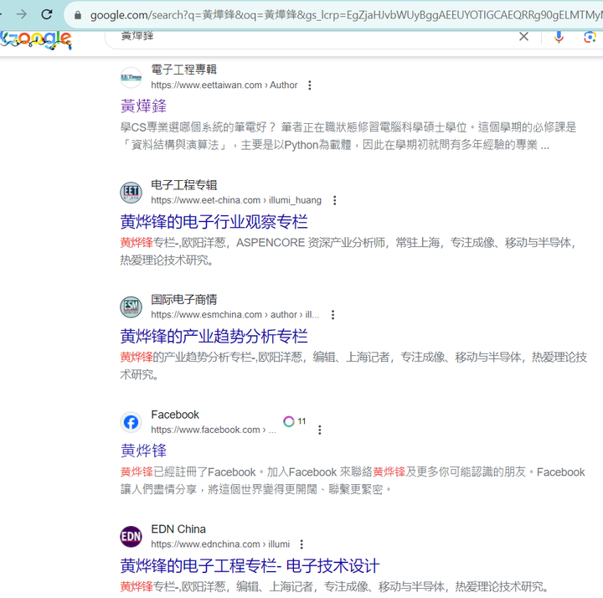Image resolution: width=603 pixels, height=598 pixels.
Task: Open Google Lens image search icon
Action: (590, 37)
